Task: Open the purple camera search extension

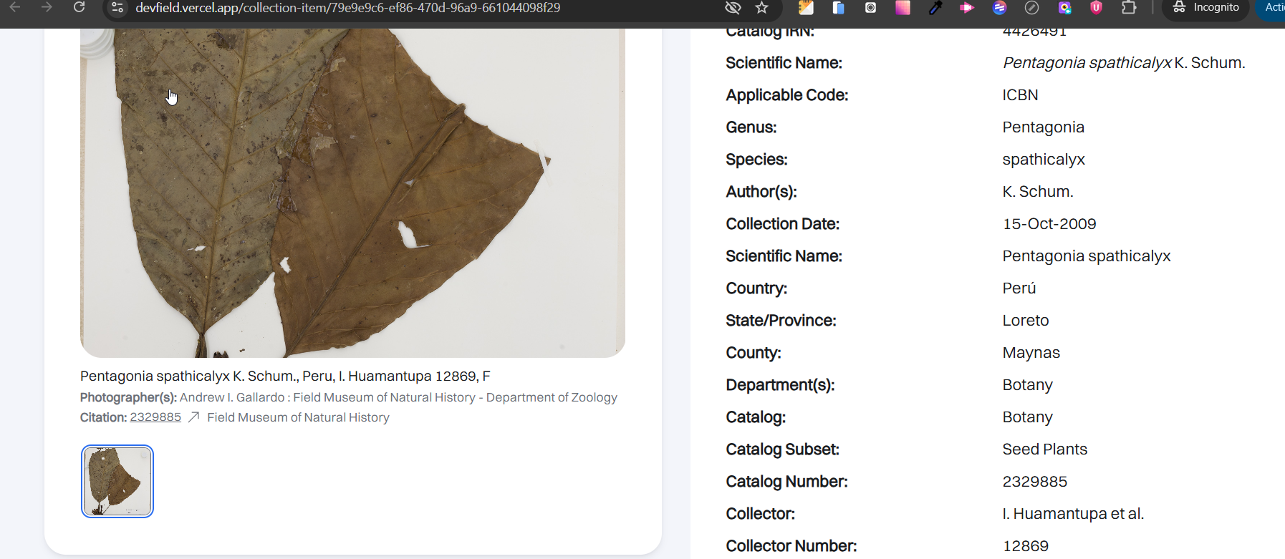Action: [1064, 8]
